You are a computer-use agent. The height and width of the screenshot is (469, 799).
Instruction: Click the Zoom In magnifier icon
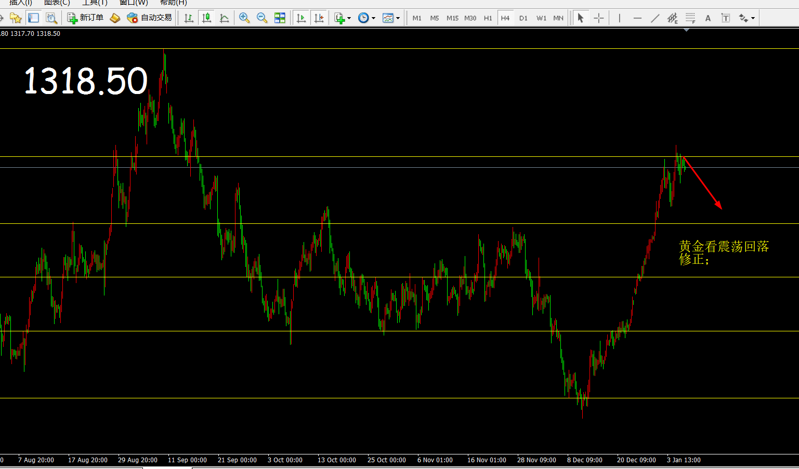tap(244, 18)
